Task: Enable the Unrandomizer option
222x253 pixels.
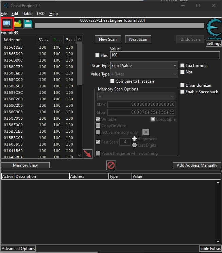Action: coord(182,85)
